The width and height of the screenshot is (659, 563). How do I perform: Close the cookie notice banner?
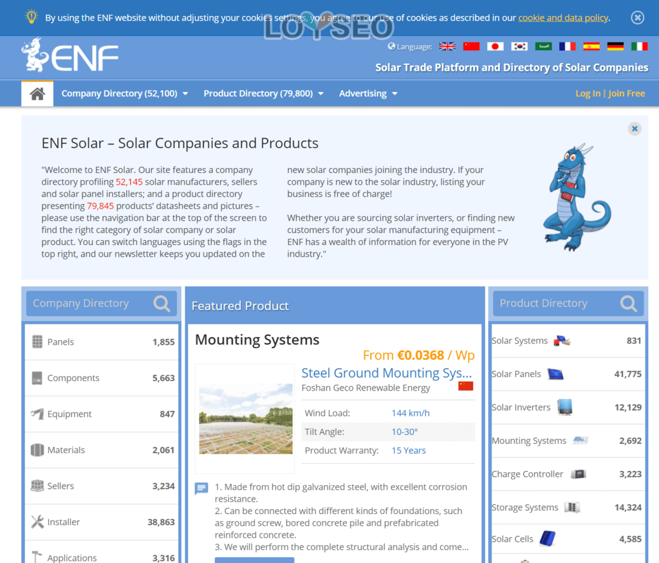[x=638, y=17]
